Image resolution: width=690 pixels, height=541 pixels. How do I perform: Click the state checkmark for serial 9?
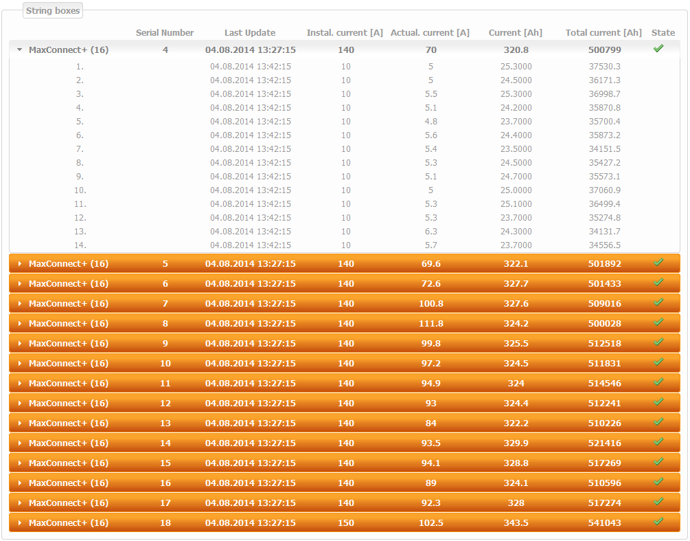click(658, 342)
